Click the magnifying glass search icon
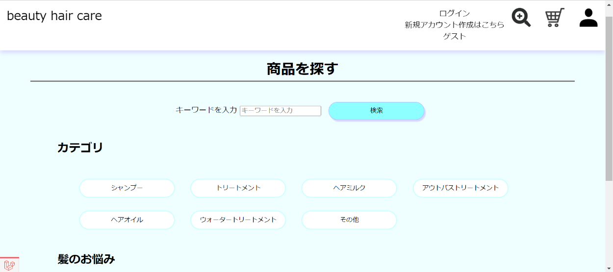 [x=521, y=18]
